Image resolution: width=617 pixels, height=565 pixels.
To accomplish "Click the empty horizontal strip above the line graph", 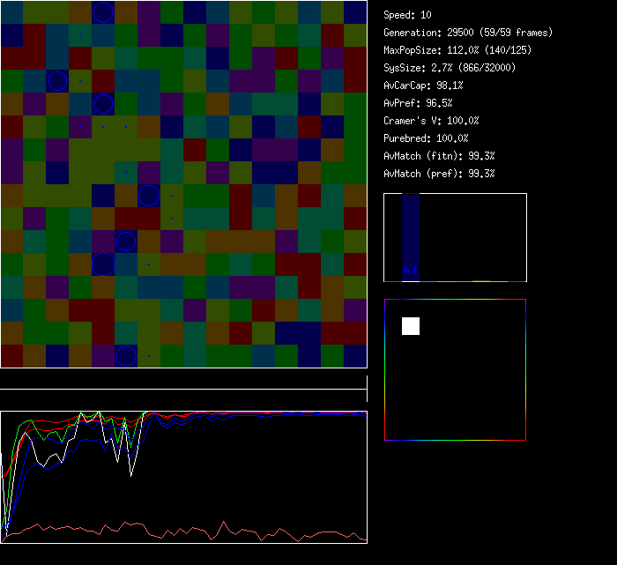I will (183, 380).
